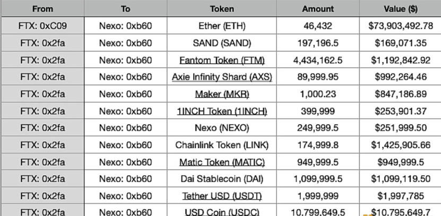Open the 1INCH Token (1INCH) link
The height and width of the screenshot is (216, 441).
(x=222, y=111)
